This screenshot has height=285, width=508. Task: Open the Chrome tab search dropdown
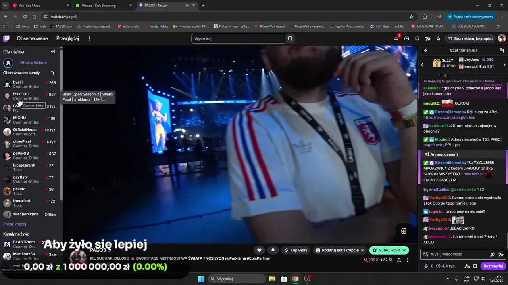pyautogui.click(x=5, y=5)
